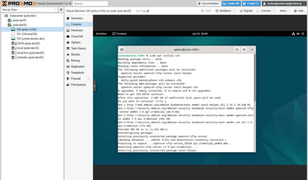Open Permissions settings

79,85
